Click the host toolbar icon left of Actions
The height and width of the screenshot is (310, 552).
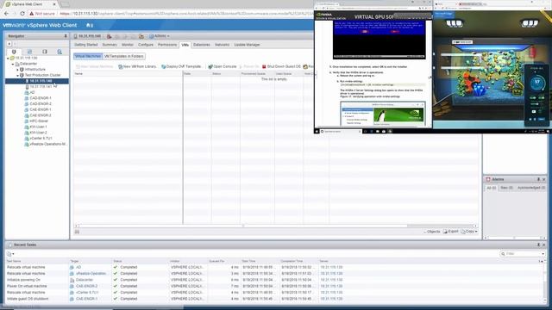141,36
